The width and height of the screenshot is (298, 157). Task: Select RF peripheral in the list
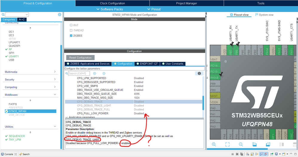click(x=10, y=49)
